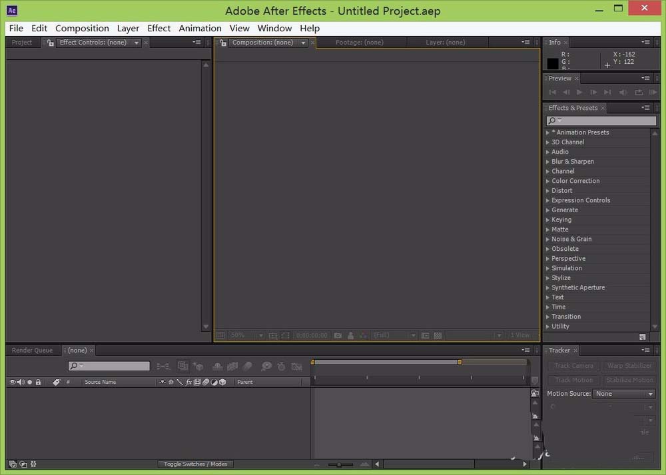Viewport: 666px width, 475px height.
Task: Click the Warp Stabilizer button
Action: [629, 366]
